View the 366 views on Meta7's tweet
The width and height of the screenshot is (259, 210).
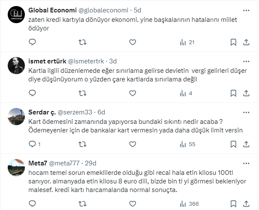click(189, 204)
